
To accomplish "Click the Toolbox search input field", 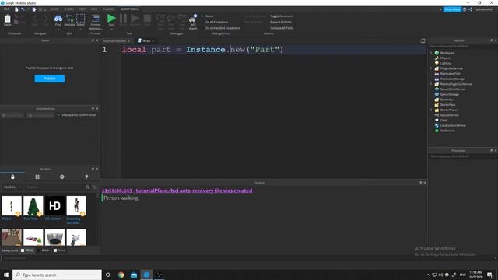I will 54,187.
